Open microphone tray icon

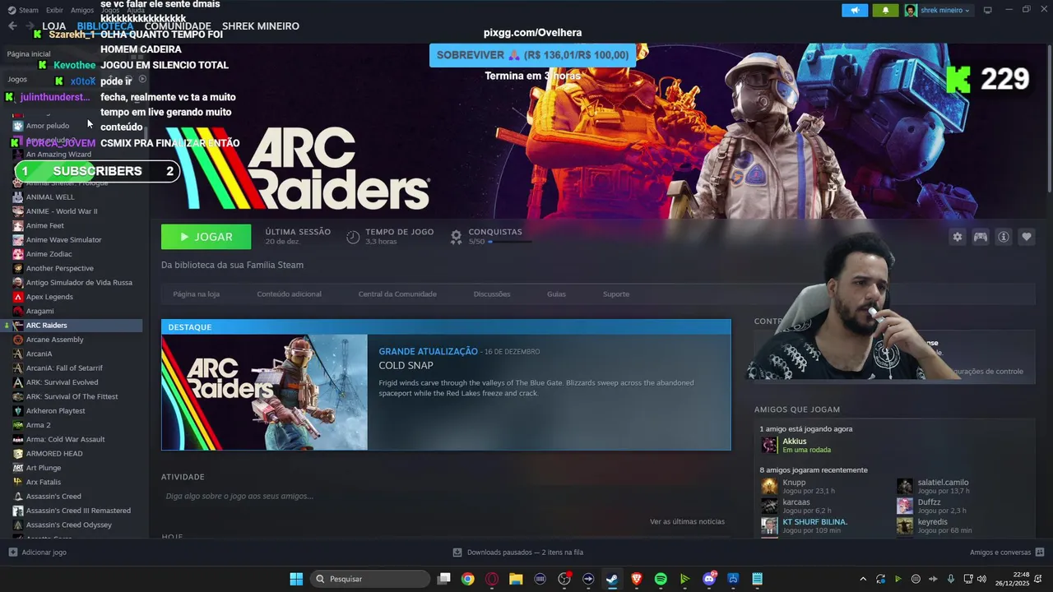(x=951, y=579)
